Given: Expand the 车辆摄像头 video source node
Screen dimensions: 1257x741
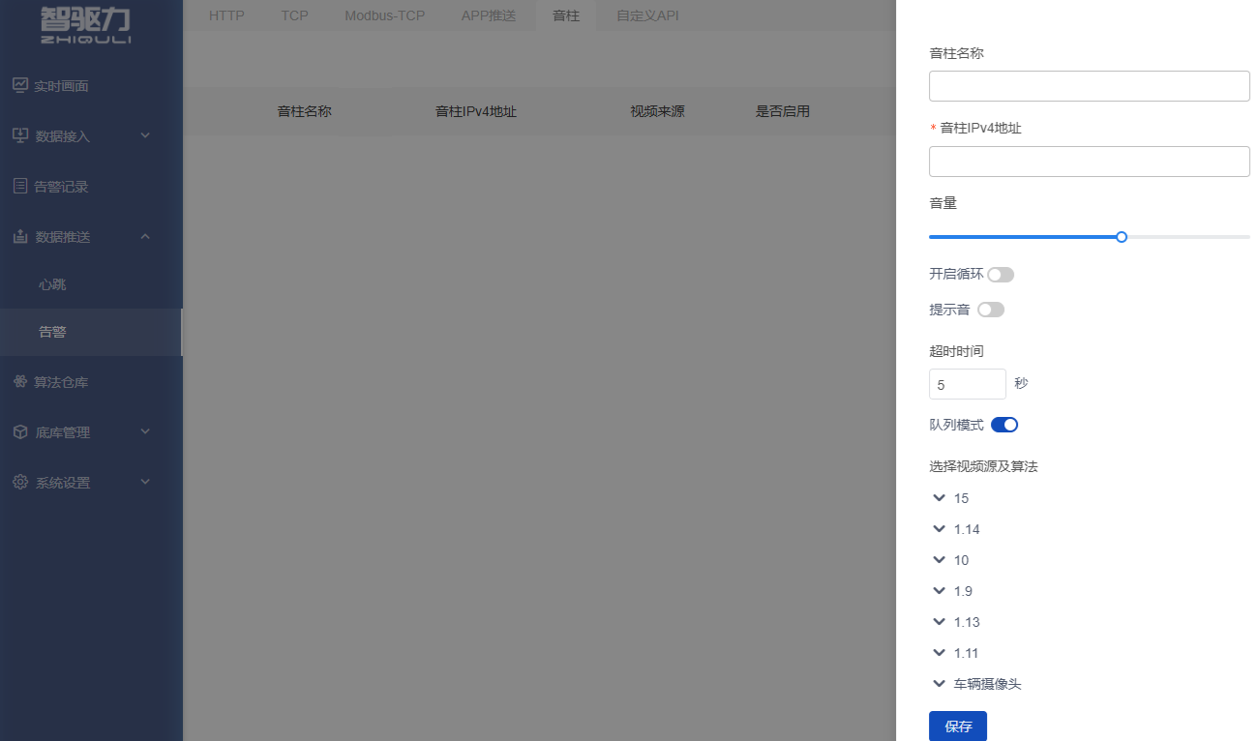Looking at the screenshot, I should tap(939, 684).
